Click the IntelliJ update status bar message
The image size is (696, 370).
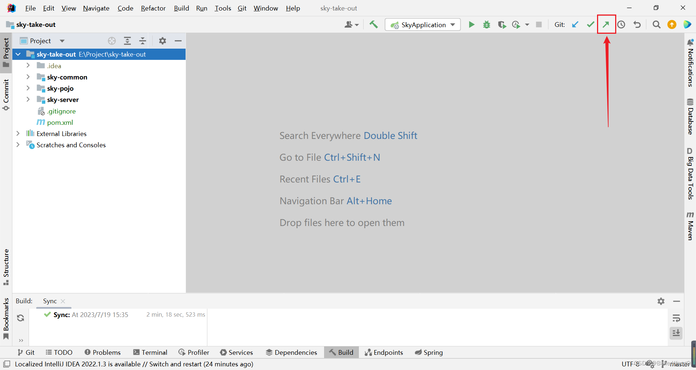[x=134, y=364]
